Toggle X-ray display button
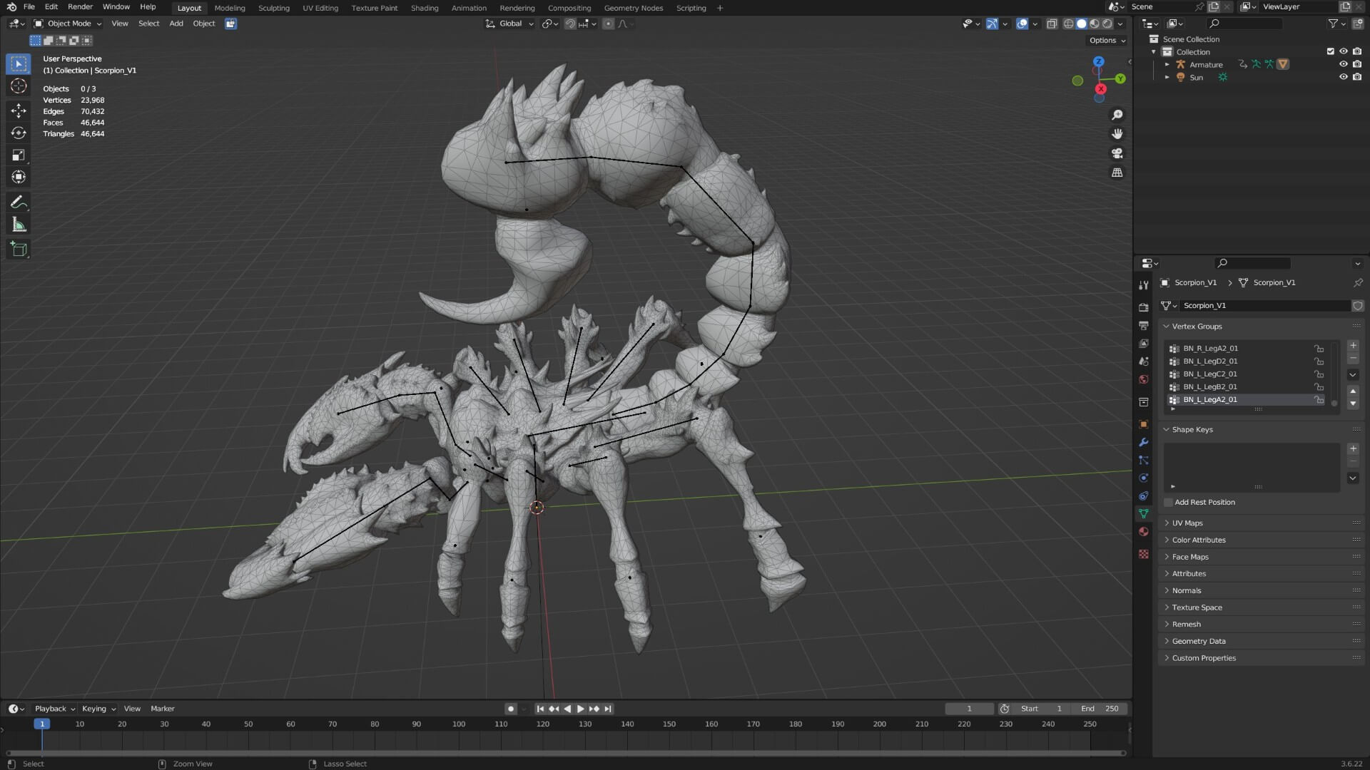 (1051, 24)
